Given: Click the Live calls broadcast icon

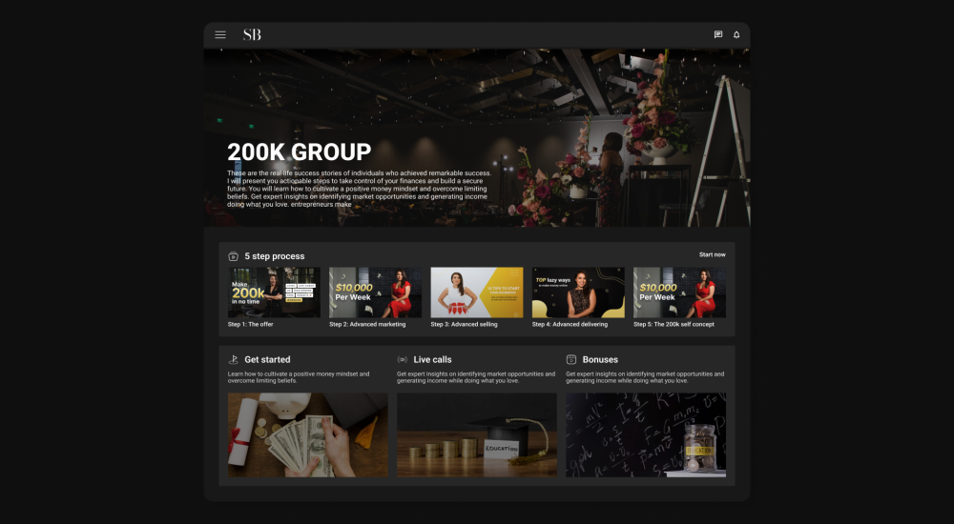Looking at the screenshot, I should pos(403,360).
